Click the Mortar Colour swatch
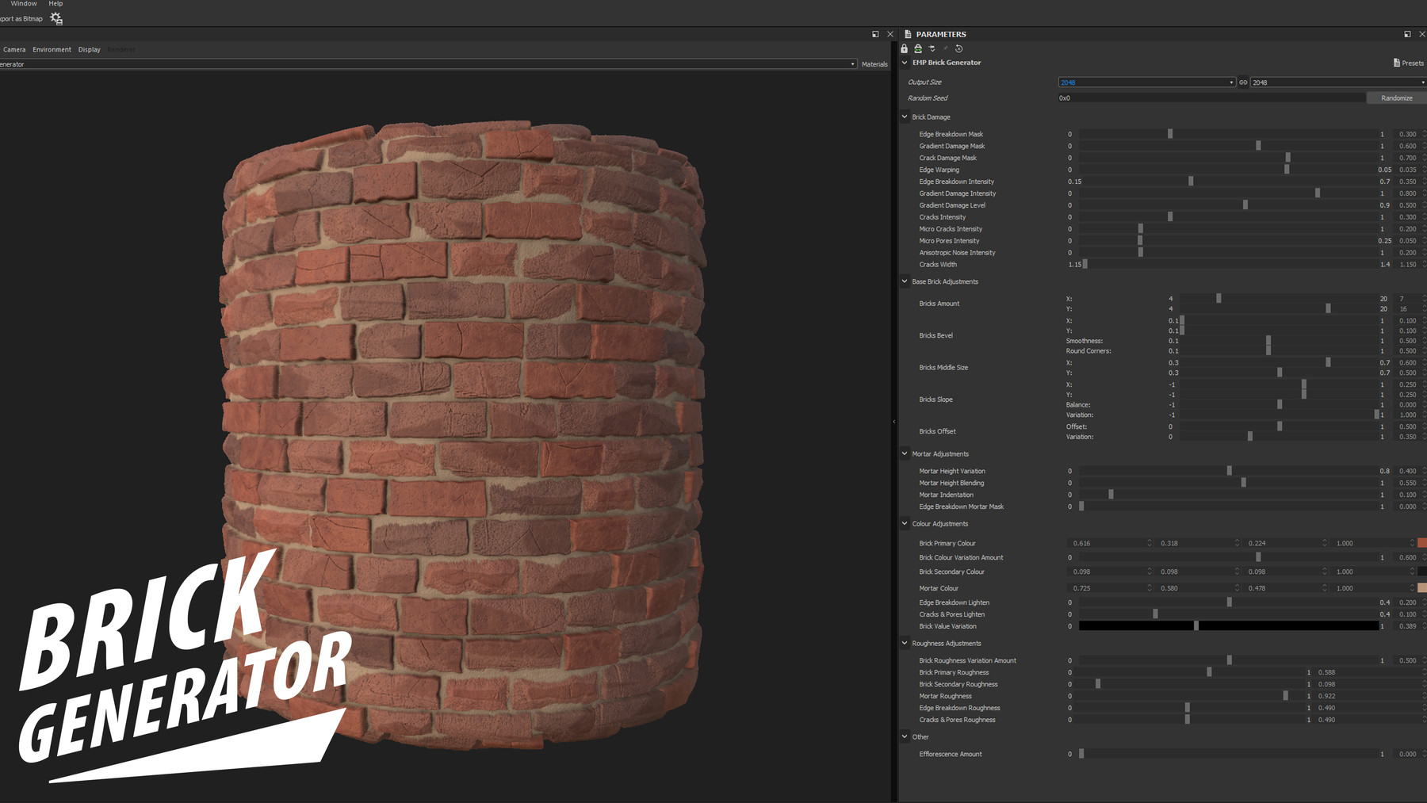The width and height of the screenshot is (1427, 803). 1423,587
